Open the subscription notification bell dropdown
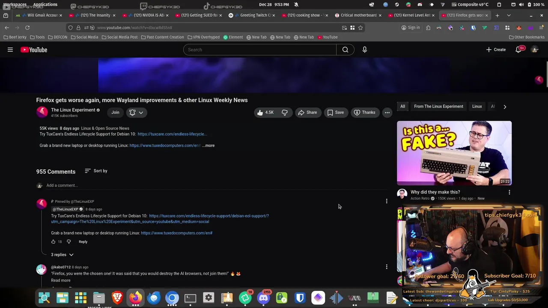This screenshot has width=548, height=308. (x=136, y=113)
